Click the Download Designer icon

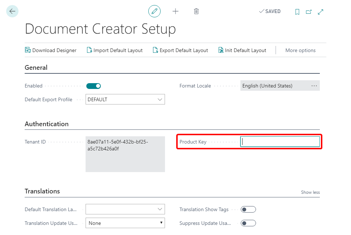(28, 50)
